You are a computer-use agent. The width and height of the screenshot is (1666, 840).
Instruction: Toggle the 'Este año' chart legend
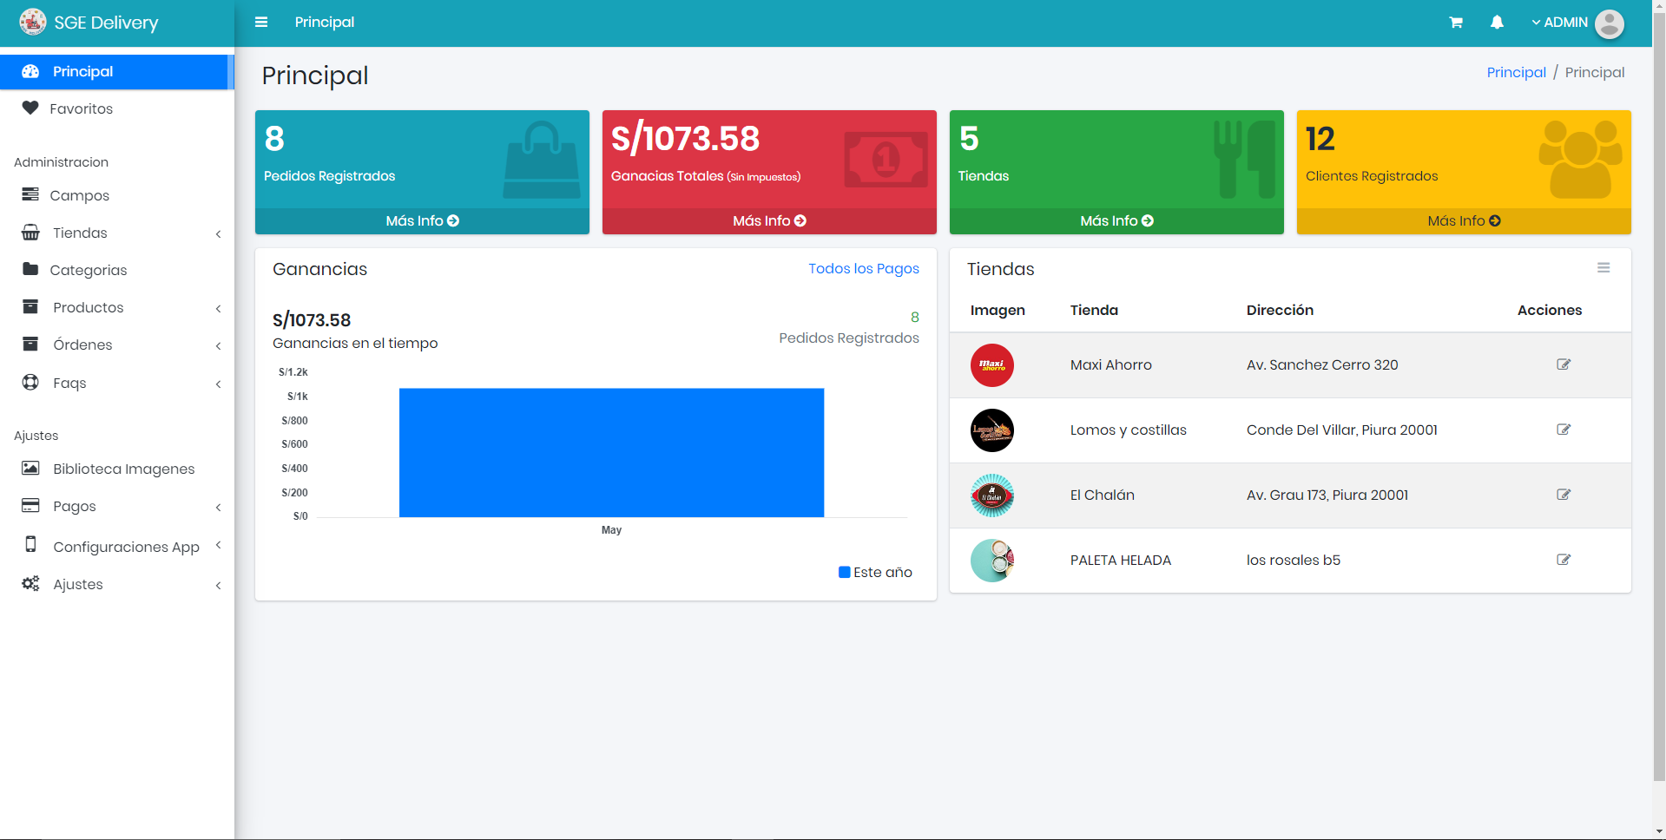pos(875,573)
